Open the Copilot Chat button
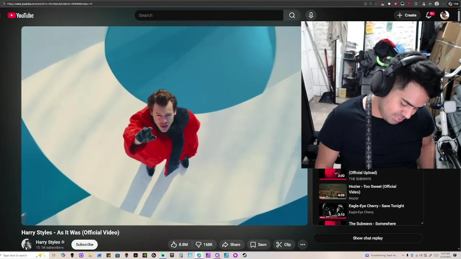The image size is (461, 259). [453, 4]
